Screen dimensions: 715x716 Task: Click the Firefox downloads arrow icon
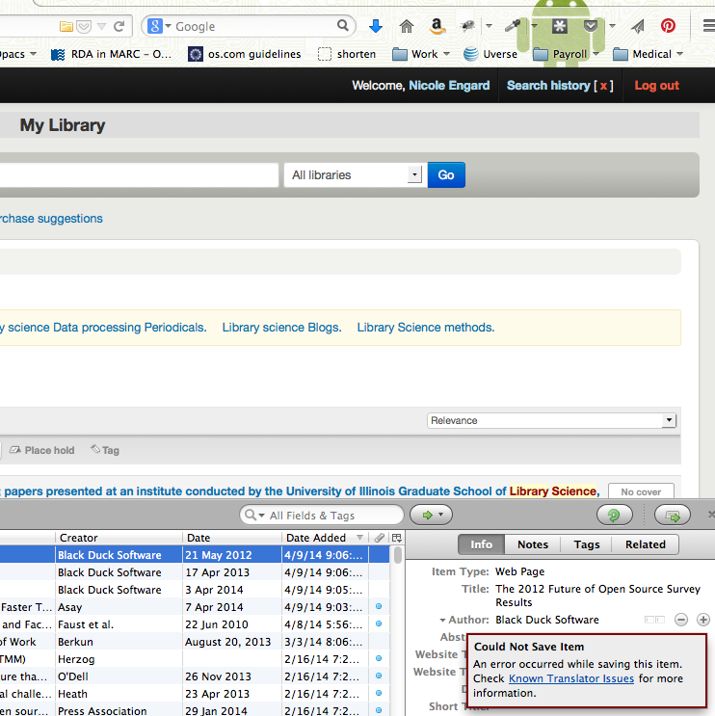pos(376,26)
